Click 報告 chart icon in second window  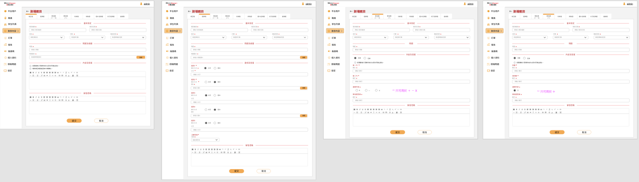pos(167,45)
